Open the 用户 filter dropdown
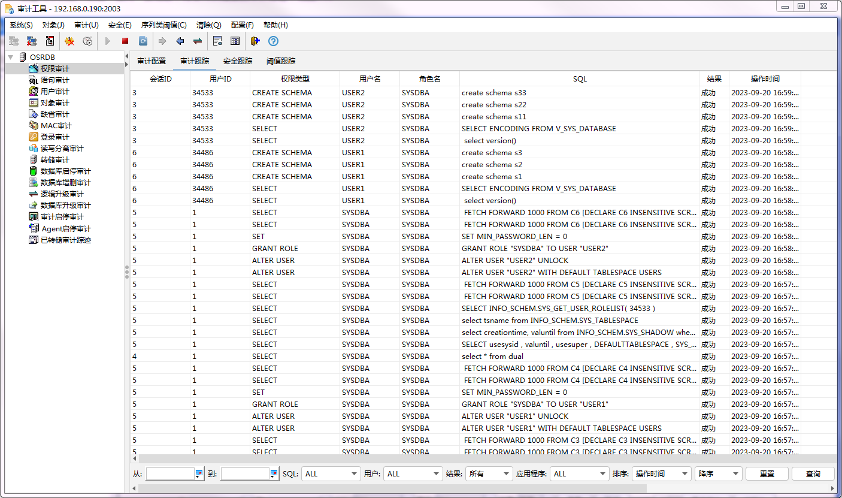 (x=413, y=473)
